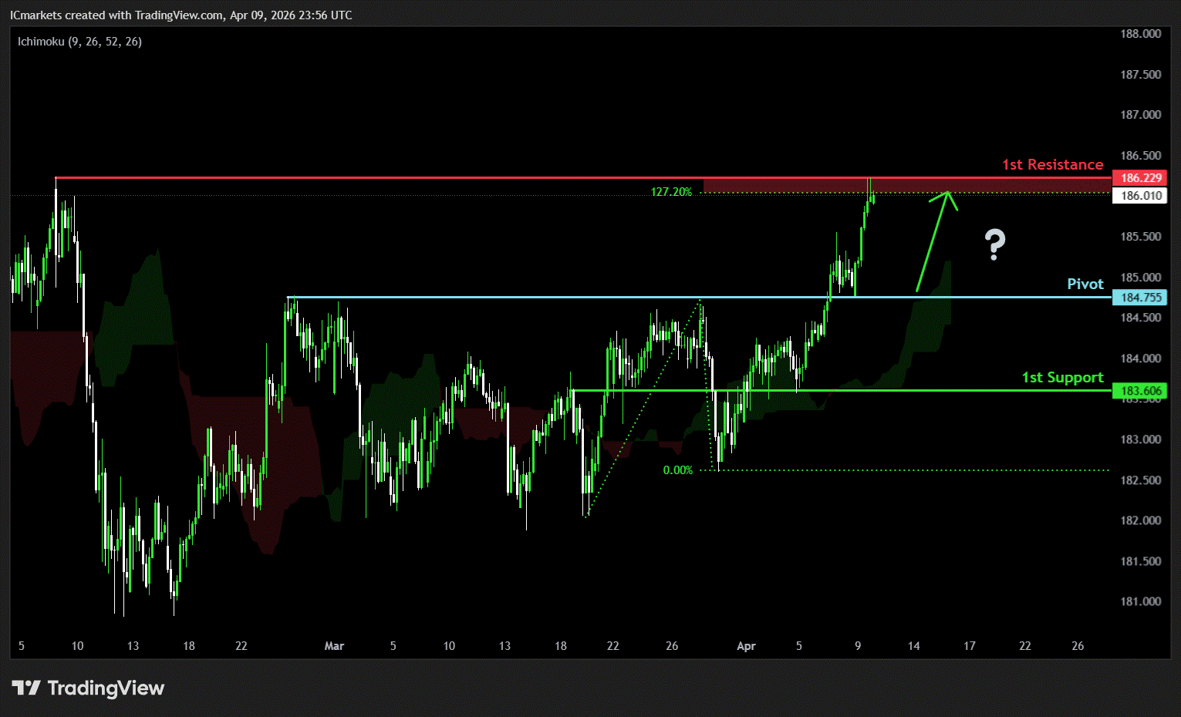This screenshot has width=1181, height=717.
Task: Click the red 186.229 price tag
Action: point(1140,178)
